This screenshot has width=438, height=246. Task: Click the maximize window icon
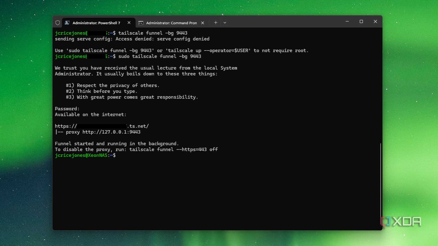[x=361, y=21]
